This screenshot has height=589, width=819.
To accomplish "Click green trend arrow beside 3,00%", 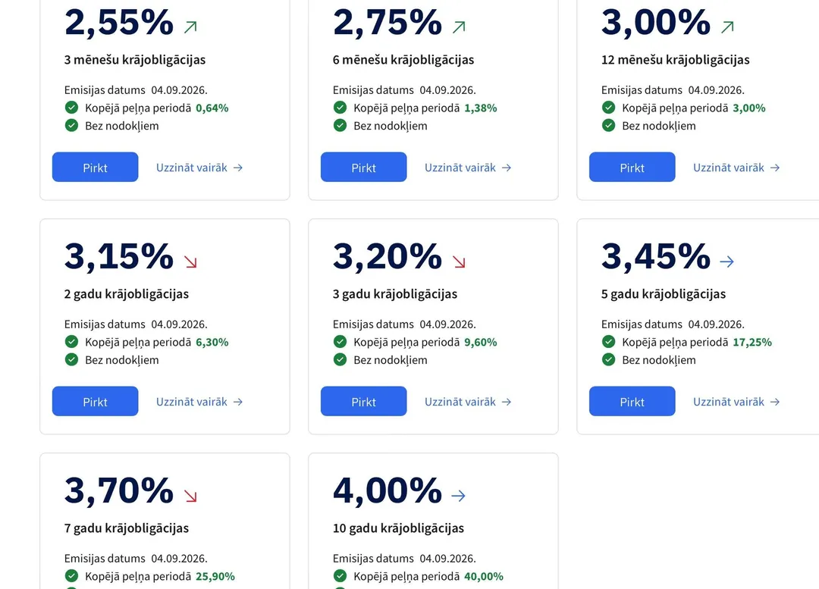I will [727, 27].
